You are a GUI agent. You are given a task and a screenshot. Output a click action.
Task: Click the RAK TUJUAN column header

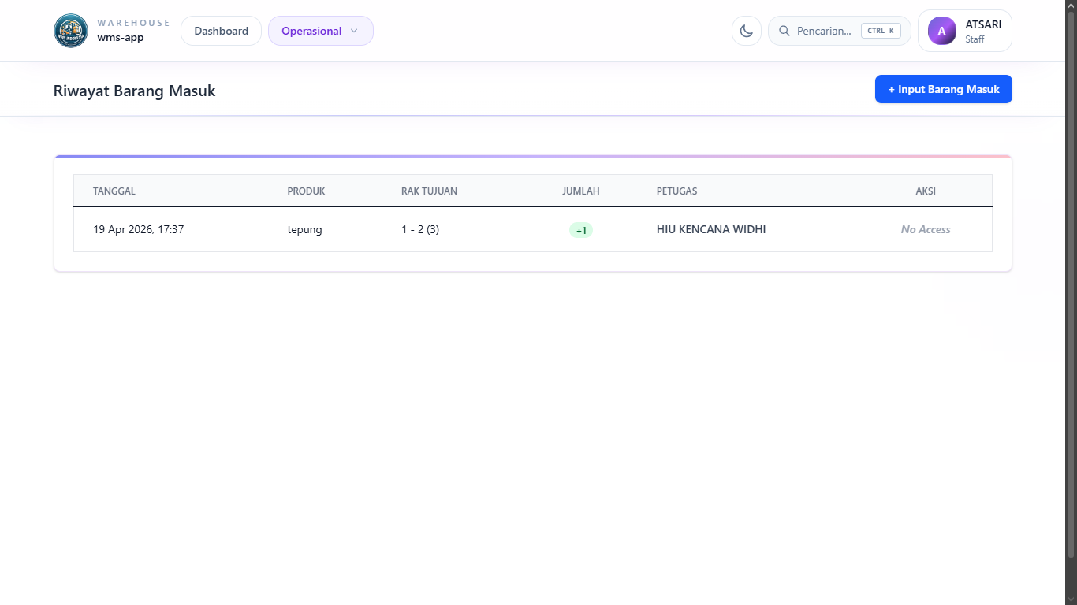point(429,191)
